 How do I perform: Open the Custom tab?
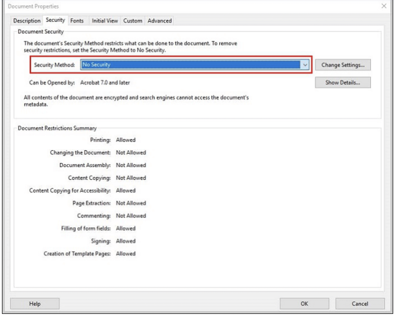coord(133,21)
